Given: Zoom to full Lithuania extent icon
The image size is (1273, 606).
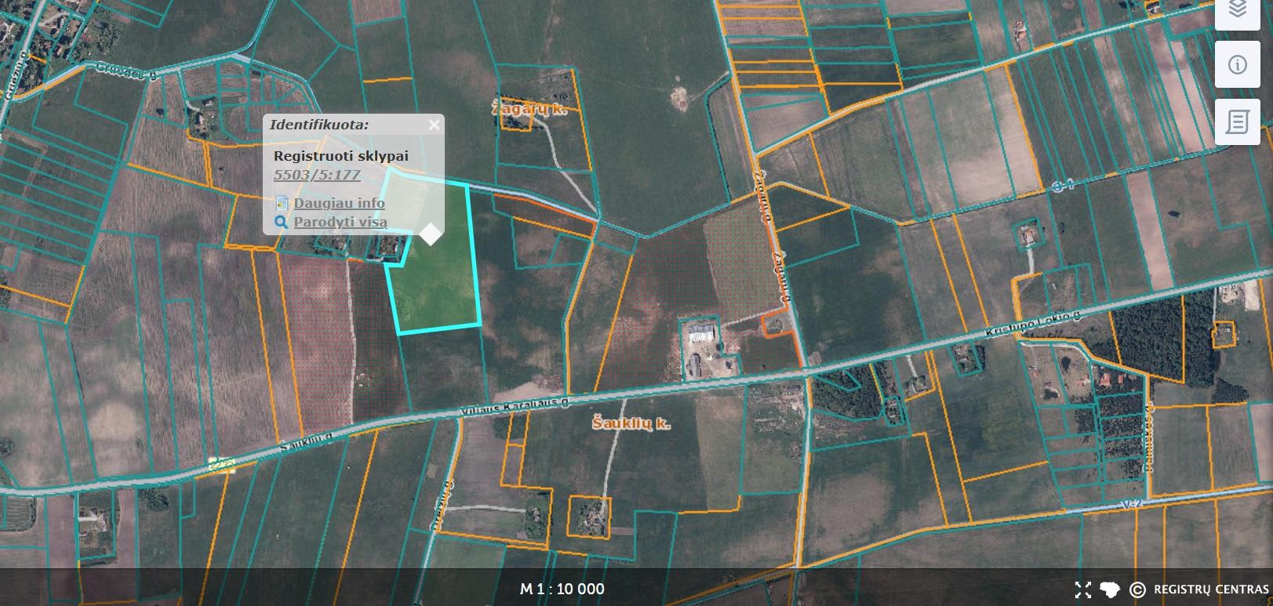Looking at the screenshot, I should click(x=1109, y=590).
